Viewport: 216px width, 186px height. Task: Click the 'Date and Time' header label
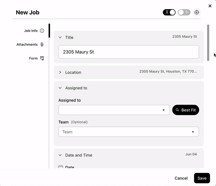(79, 155)
